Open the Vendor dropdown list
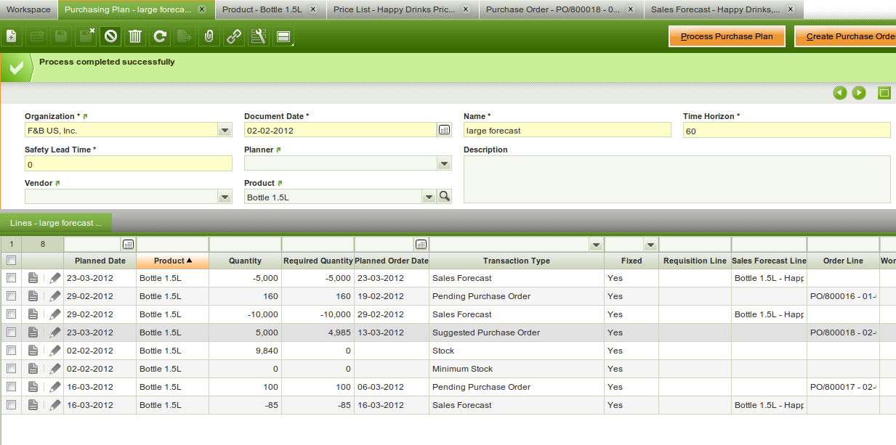Image resolution: width=896 pixels, height=445 pixels. pos(225,197)
